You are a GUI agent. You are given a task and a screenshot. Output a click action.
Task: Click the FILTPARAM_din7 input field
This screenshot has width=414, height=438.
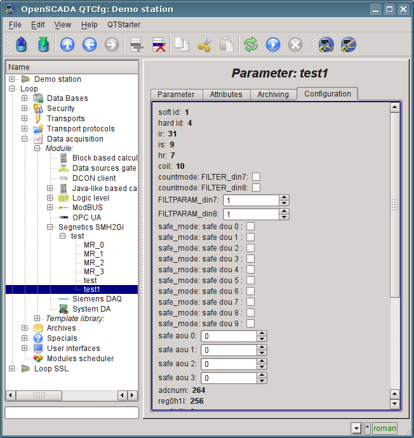point(250,201)
